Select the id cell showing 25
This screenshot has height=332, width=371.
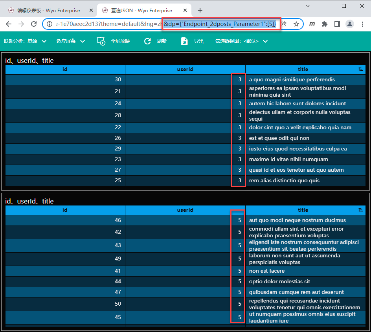point(65,181)
